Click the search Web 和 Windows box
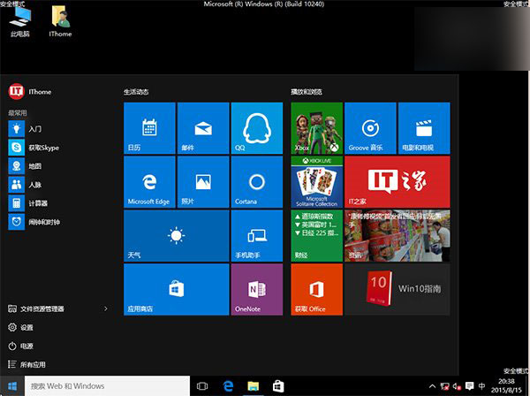Viewport: 530px width, 396px height. [x=106, y=386]
